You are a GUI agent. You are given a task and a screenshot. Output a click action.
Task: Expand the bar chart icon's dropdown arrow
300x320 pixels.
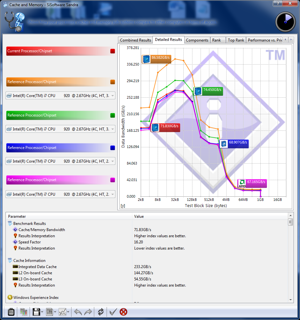click(x=55, y=312)
